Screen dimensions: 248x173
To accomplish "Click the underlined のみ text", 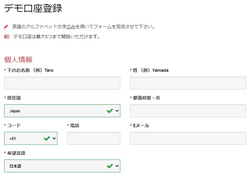I will pyautogui.click(x=71, y=27).
